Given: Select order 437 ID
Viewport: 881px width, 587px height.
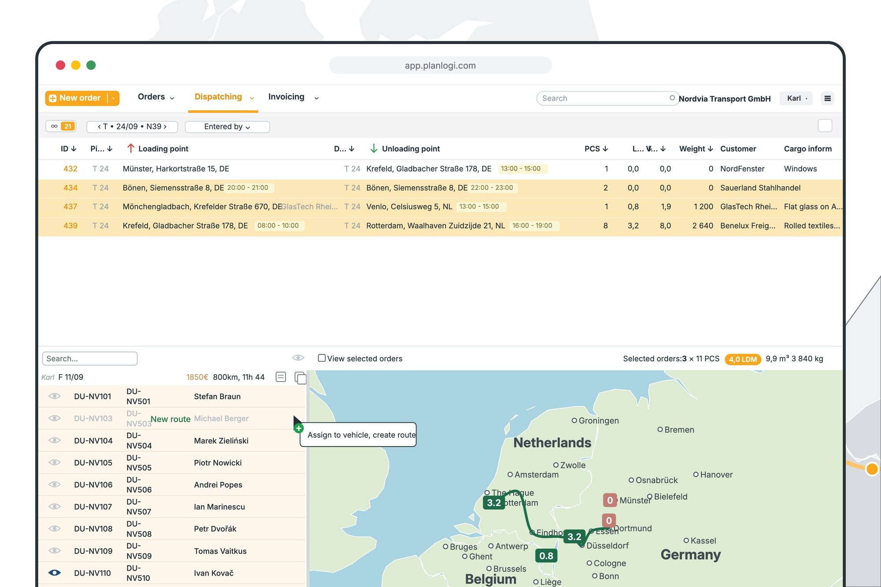Looking at the screenshot, I should coord(70,207).
